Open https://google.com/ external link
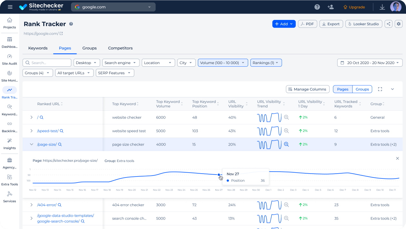 pyautogui.click(x=43, y=33)
